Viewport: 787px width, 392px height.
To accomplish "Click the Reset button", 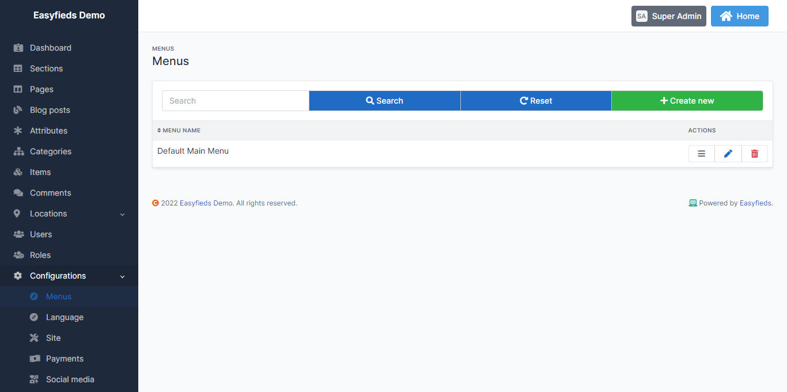I will [536, 101].
